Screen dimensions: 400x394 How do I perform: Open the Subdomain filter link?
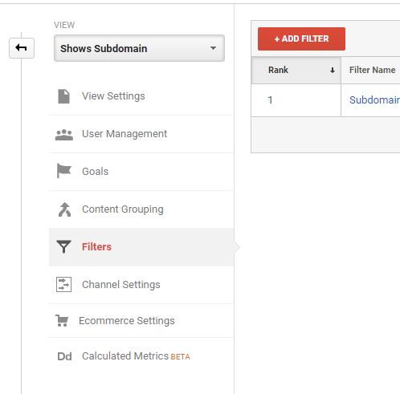(374, 100)
